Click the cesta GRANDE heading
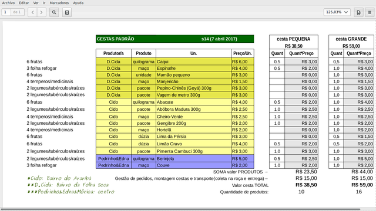The height and width of the screenshot is (211, 376). point(351,39)
